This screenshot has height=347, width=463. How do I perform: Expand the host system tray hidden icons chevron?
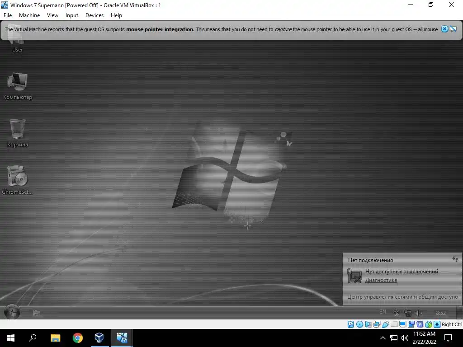click(x=383, y=338)
